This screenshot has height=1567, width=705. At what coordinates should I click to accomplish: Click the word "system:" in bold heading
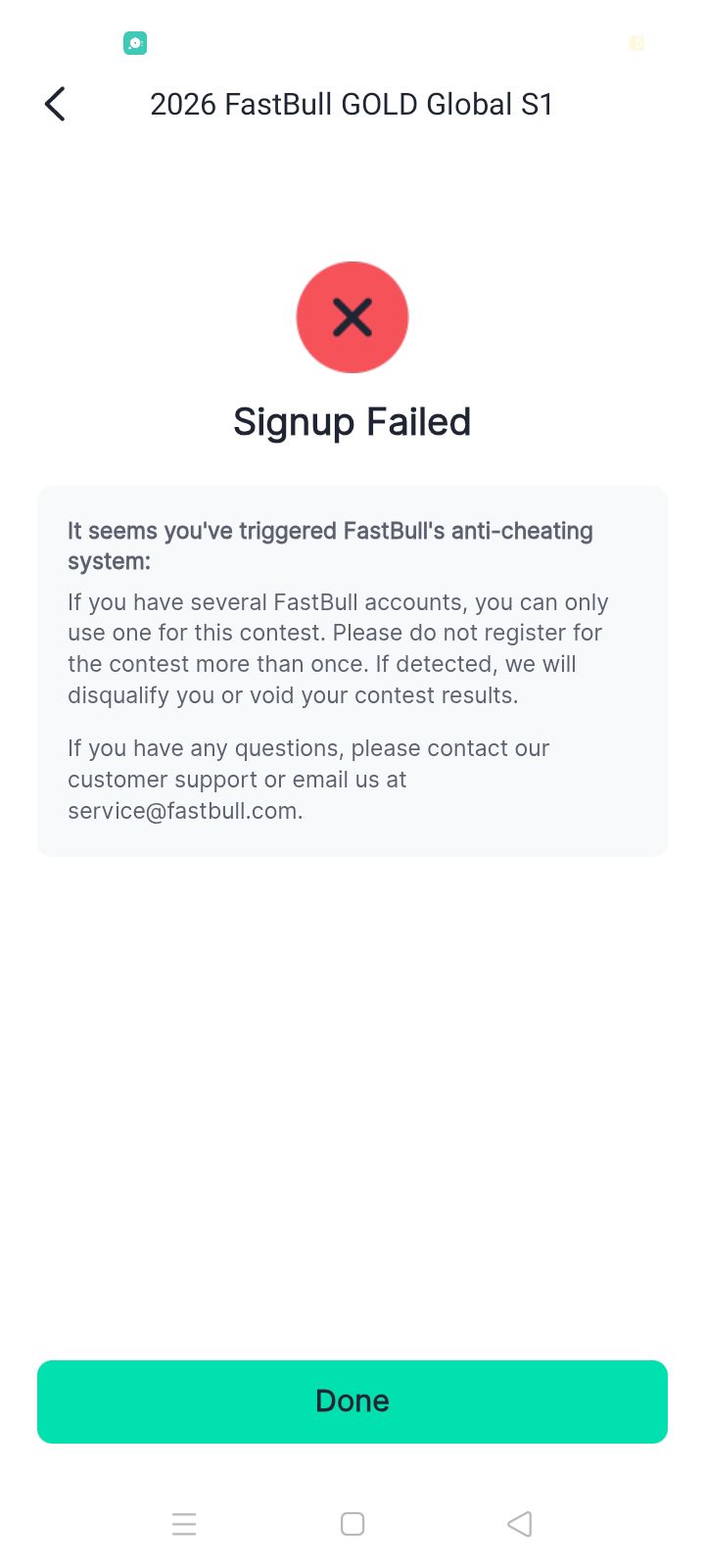(109, 562)
